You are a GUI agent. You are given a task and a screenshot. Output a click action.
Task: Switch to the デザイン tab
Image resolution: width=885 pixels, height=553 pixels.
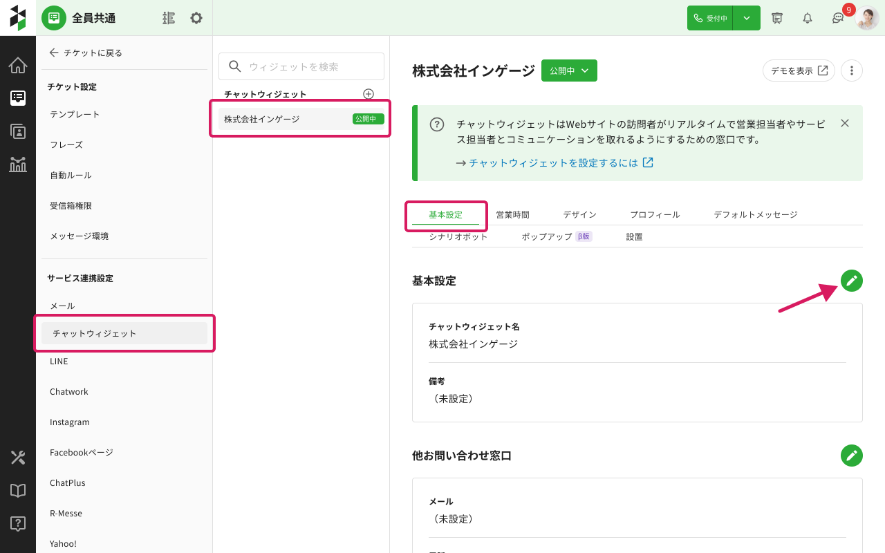(579, 215)
